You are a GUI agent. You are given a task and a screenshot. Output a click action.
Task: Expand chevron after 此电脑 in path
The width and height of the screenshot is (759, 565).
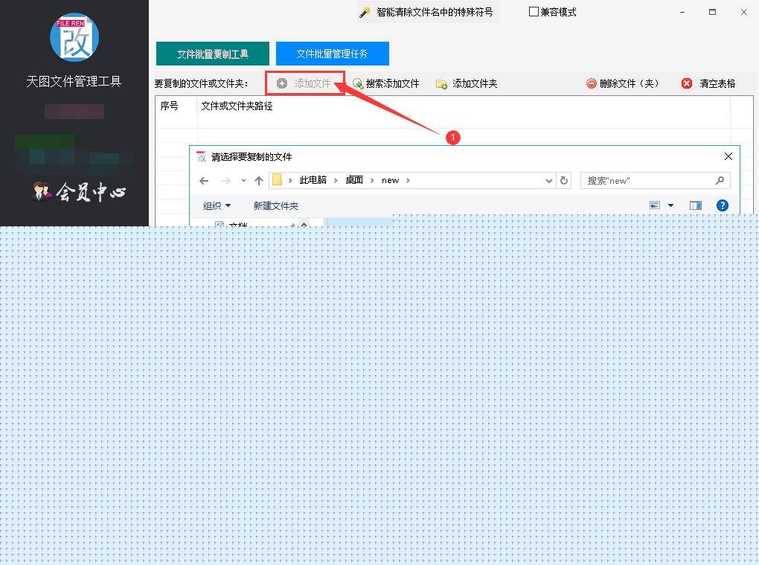click(x=336, y=180)
